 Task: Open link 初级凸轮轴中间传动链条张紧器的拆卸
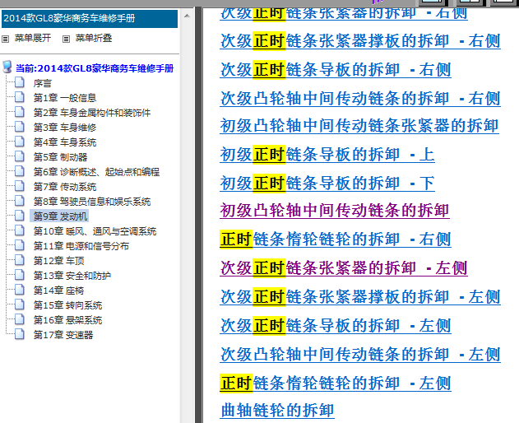359,126
